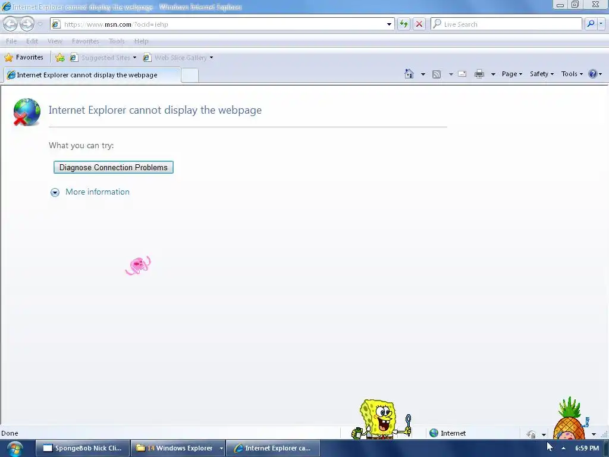Click the Refresh page icon

[404, 24]
